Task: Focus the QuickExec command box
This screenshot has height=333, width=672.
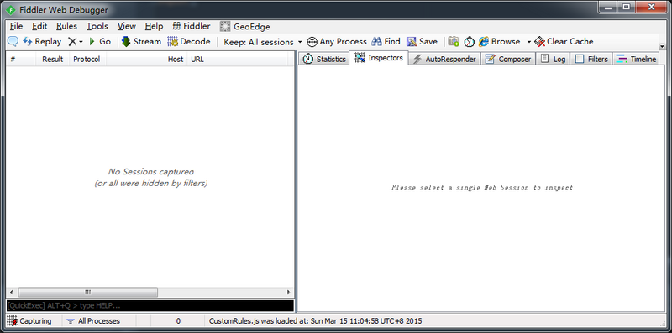Action: 150,305
